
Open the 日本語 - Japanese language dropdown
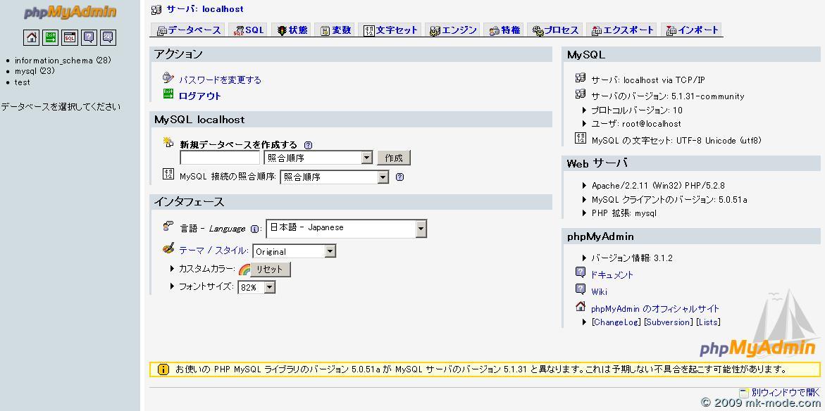point(346,228)
